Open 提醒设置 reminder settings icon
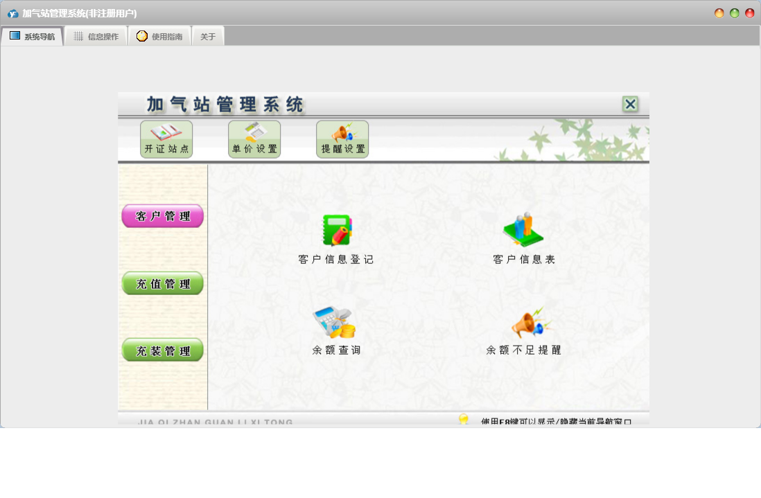761x498 pixels. (x=342, y=139)
